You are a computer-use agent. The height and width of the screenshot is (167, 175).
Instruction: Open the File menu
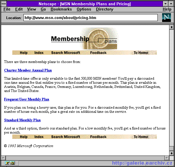tap(7, 9)
